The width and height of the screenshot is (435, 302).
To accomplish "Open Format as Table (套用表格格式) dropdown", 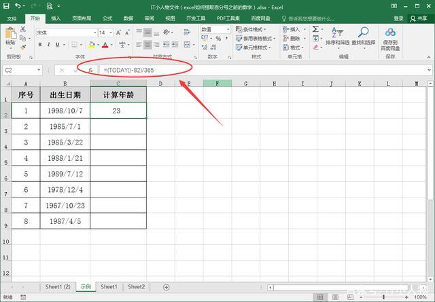I will [x=256, y=38].
